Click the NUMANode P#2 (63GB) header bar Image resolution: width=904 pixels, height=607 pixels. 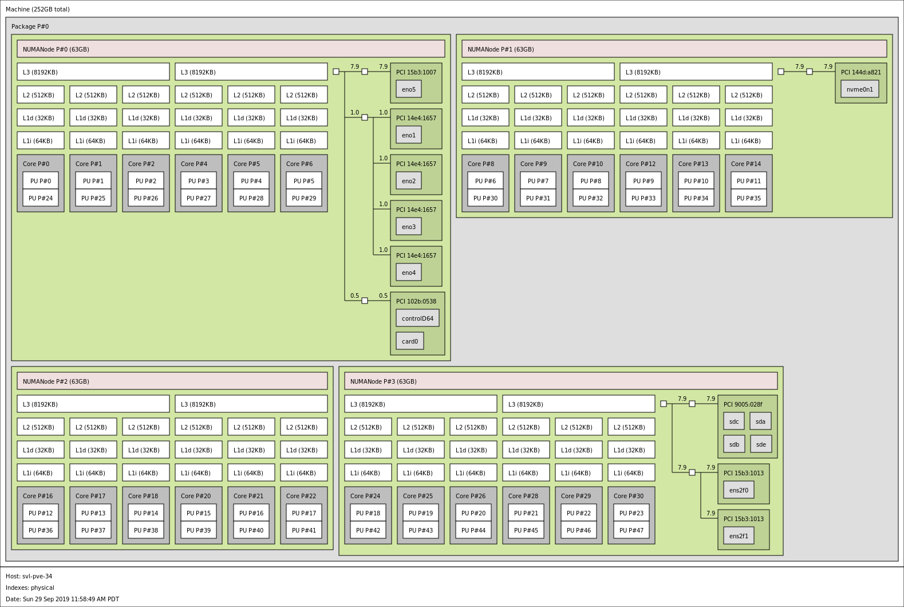point(172,381)
